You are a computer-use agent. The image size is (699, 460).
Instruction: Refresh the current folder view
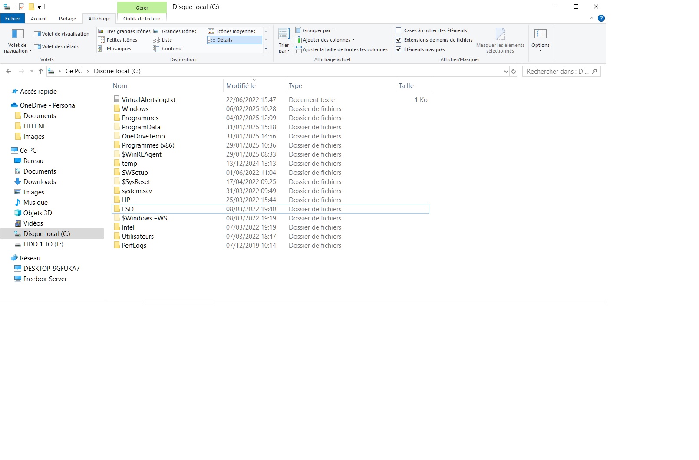click(x=514, y=72)
